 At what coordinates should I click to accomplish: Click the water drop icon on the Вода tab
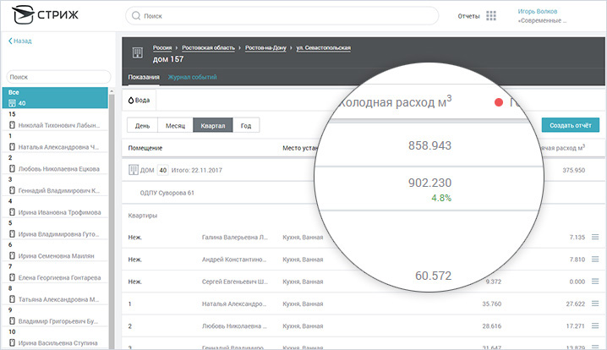(x=131, y=101)
